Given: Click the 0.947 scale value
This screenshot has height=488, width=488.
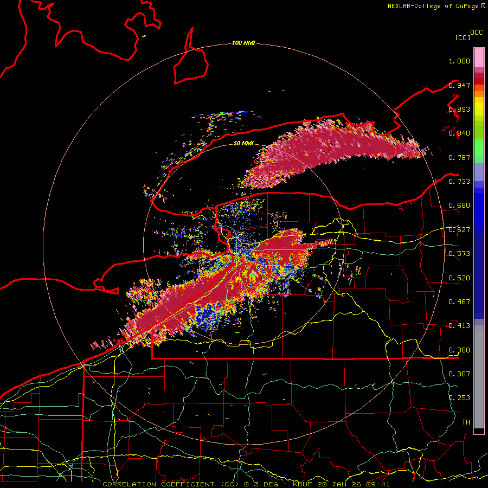Looking at the screenshot, I should pyautogui.click(x=459, y=85).
